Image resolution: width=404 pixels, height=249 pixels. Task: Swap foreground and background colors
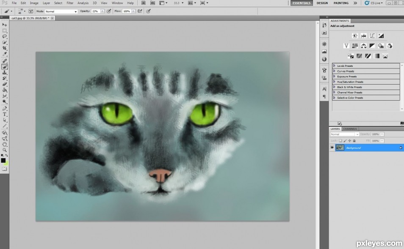pyautogui.click(x=7, y=156)
